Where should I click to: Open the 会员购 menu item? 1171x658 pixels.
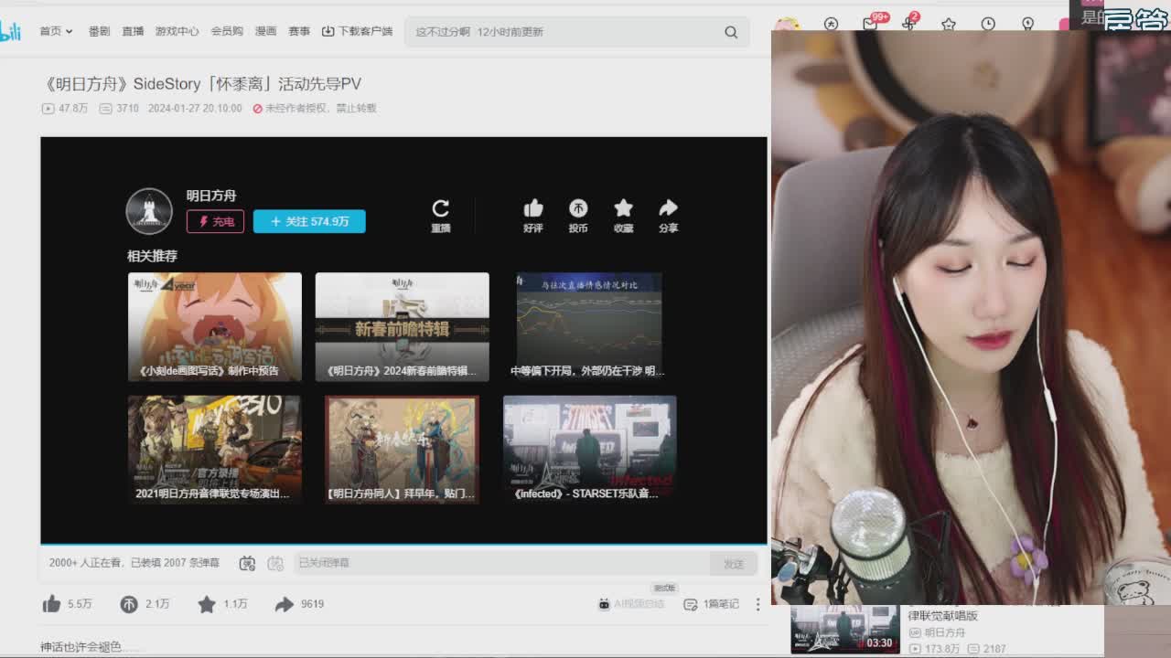click(x=227, y=31)
